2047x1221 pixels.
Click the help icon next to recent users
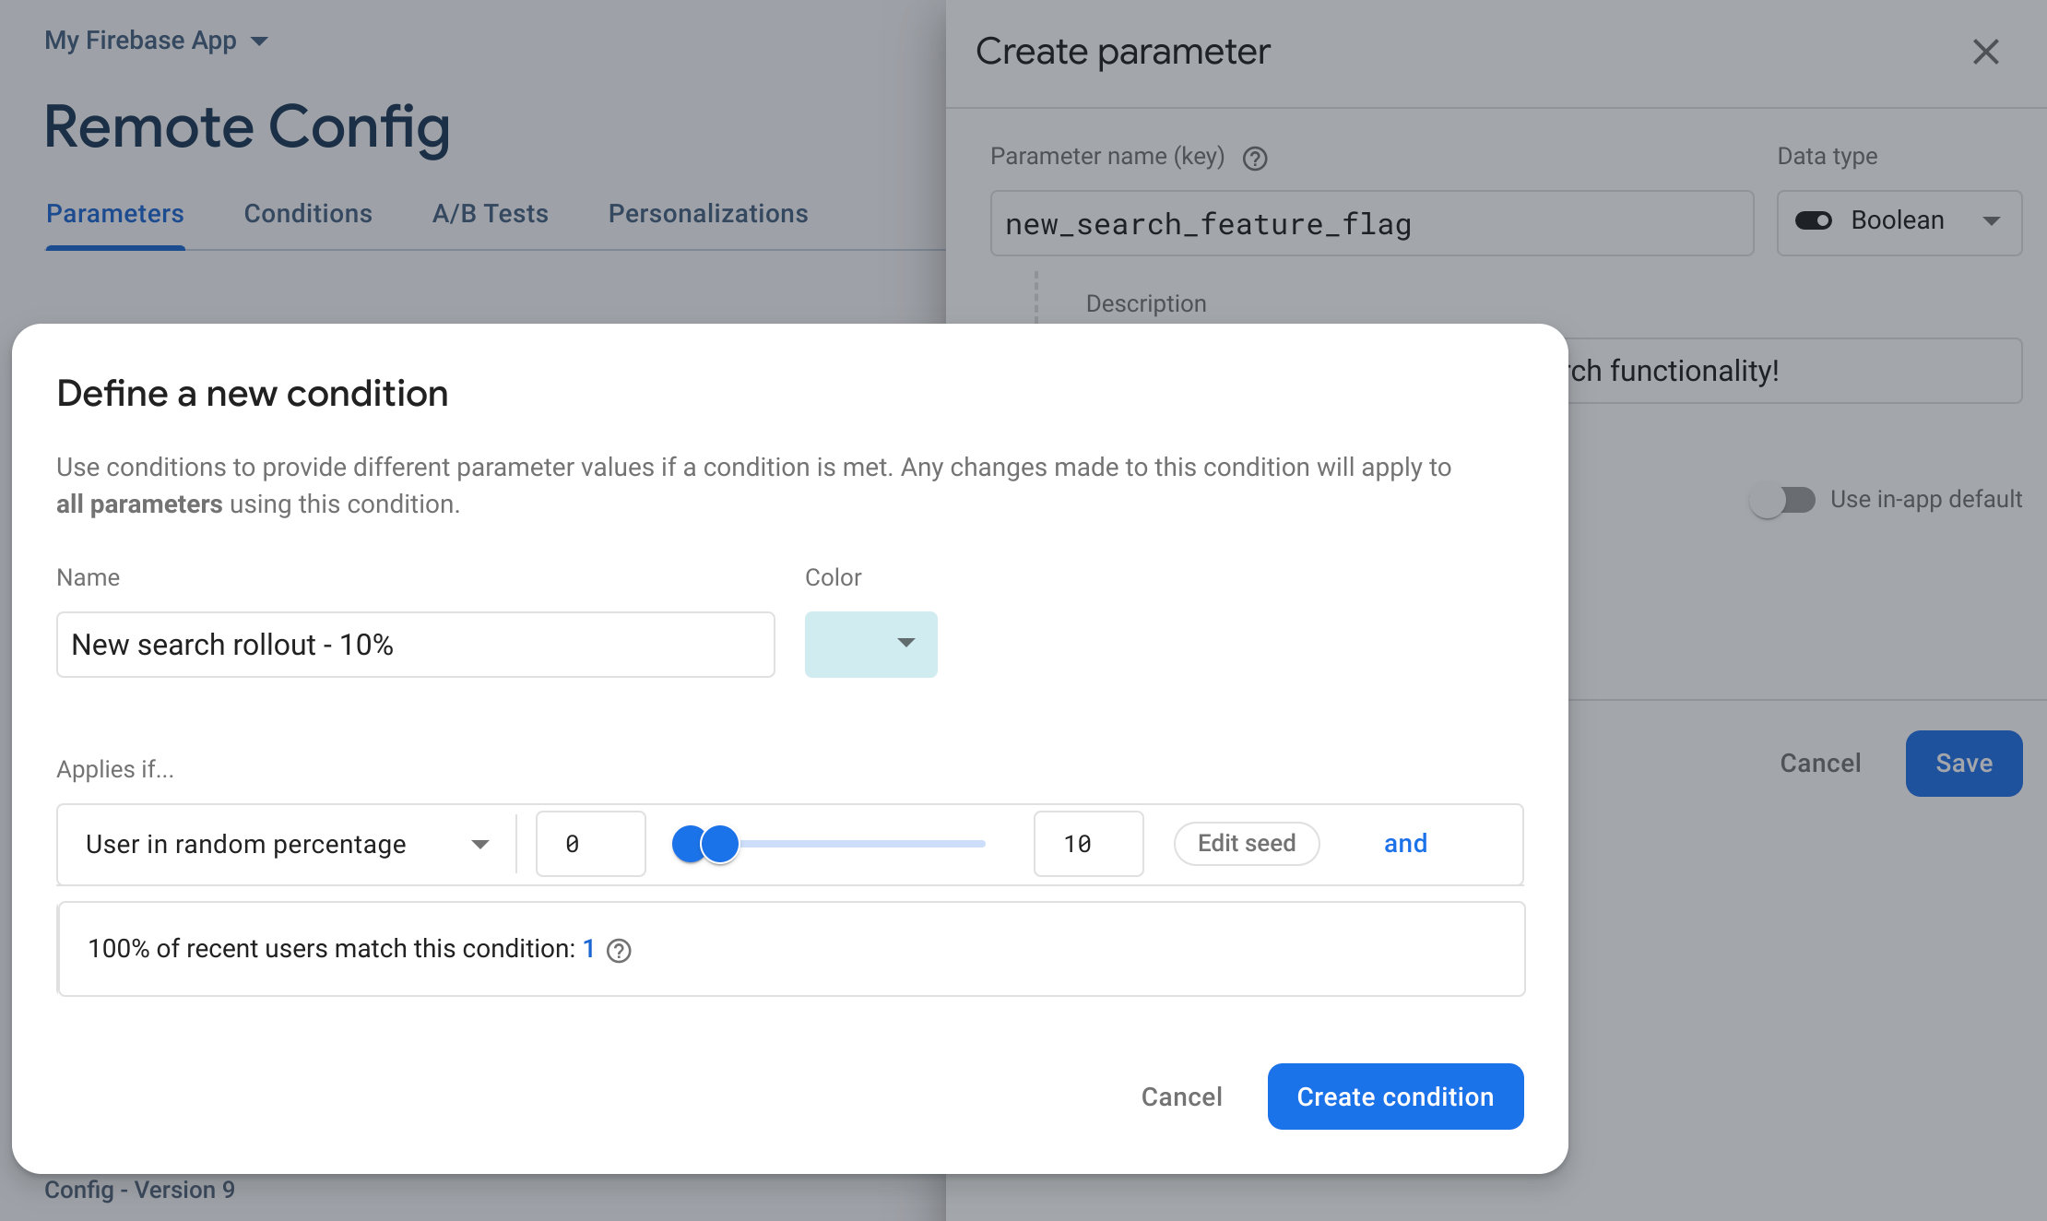point(621,949)
